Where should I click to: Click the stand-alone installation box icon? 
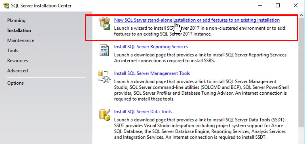[x=104, y=24]
